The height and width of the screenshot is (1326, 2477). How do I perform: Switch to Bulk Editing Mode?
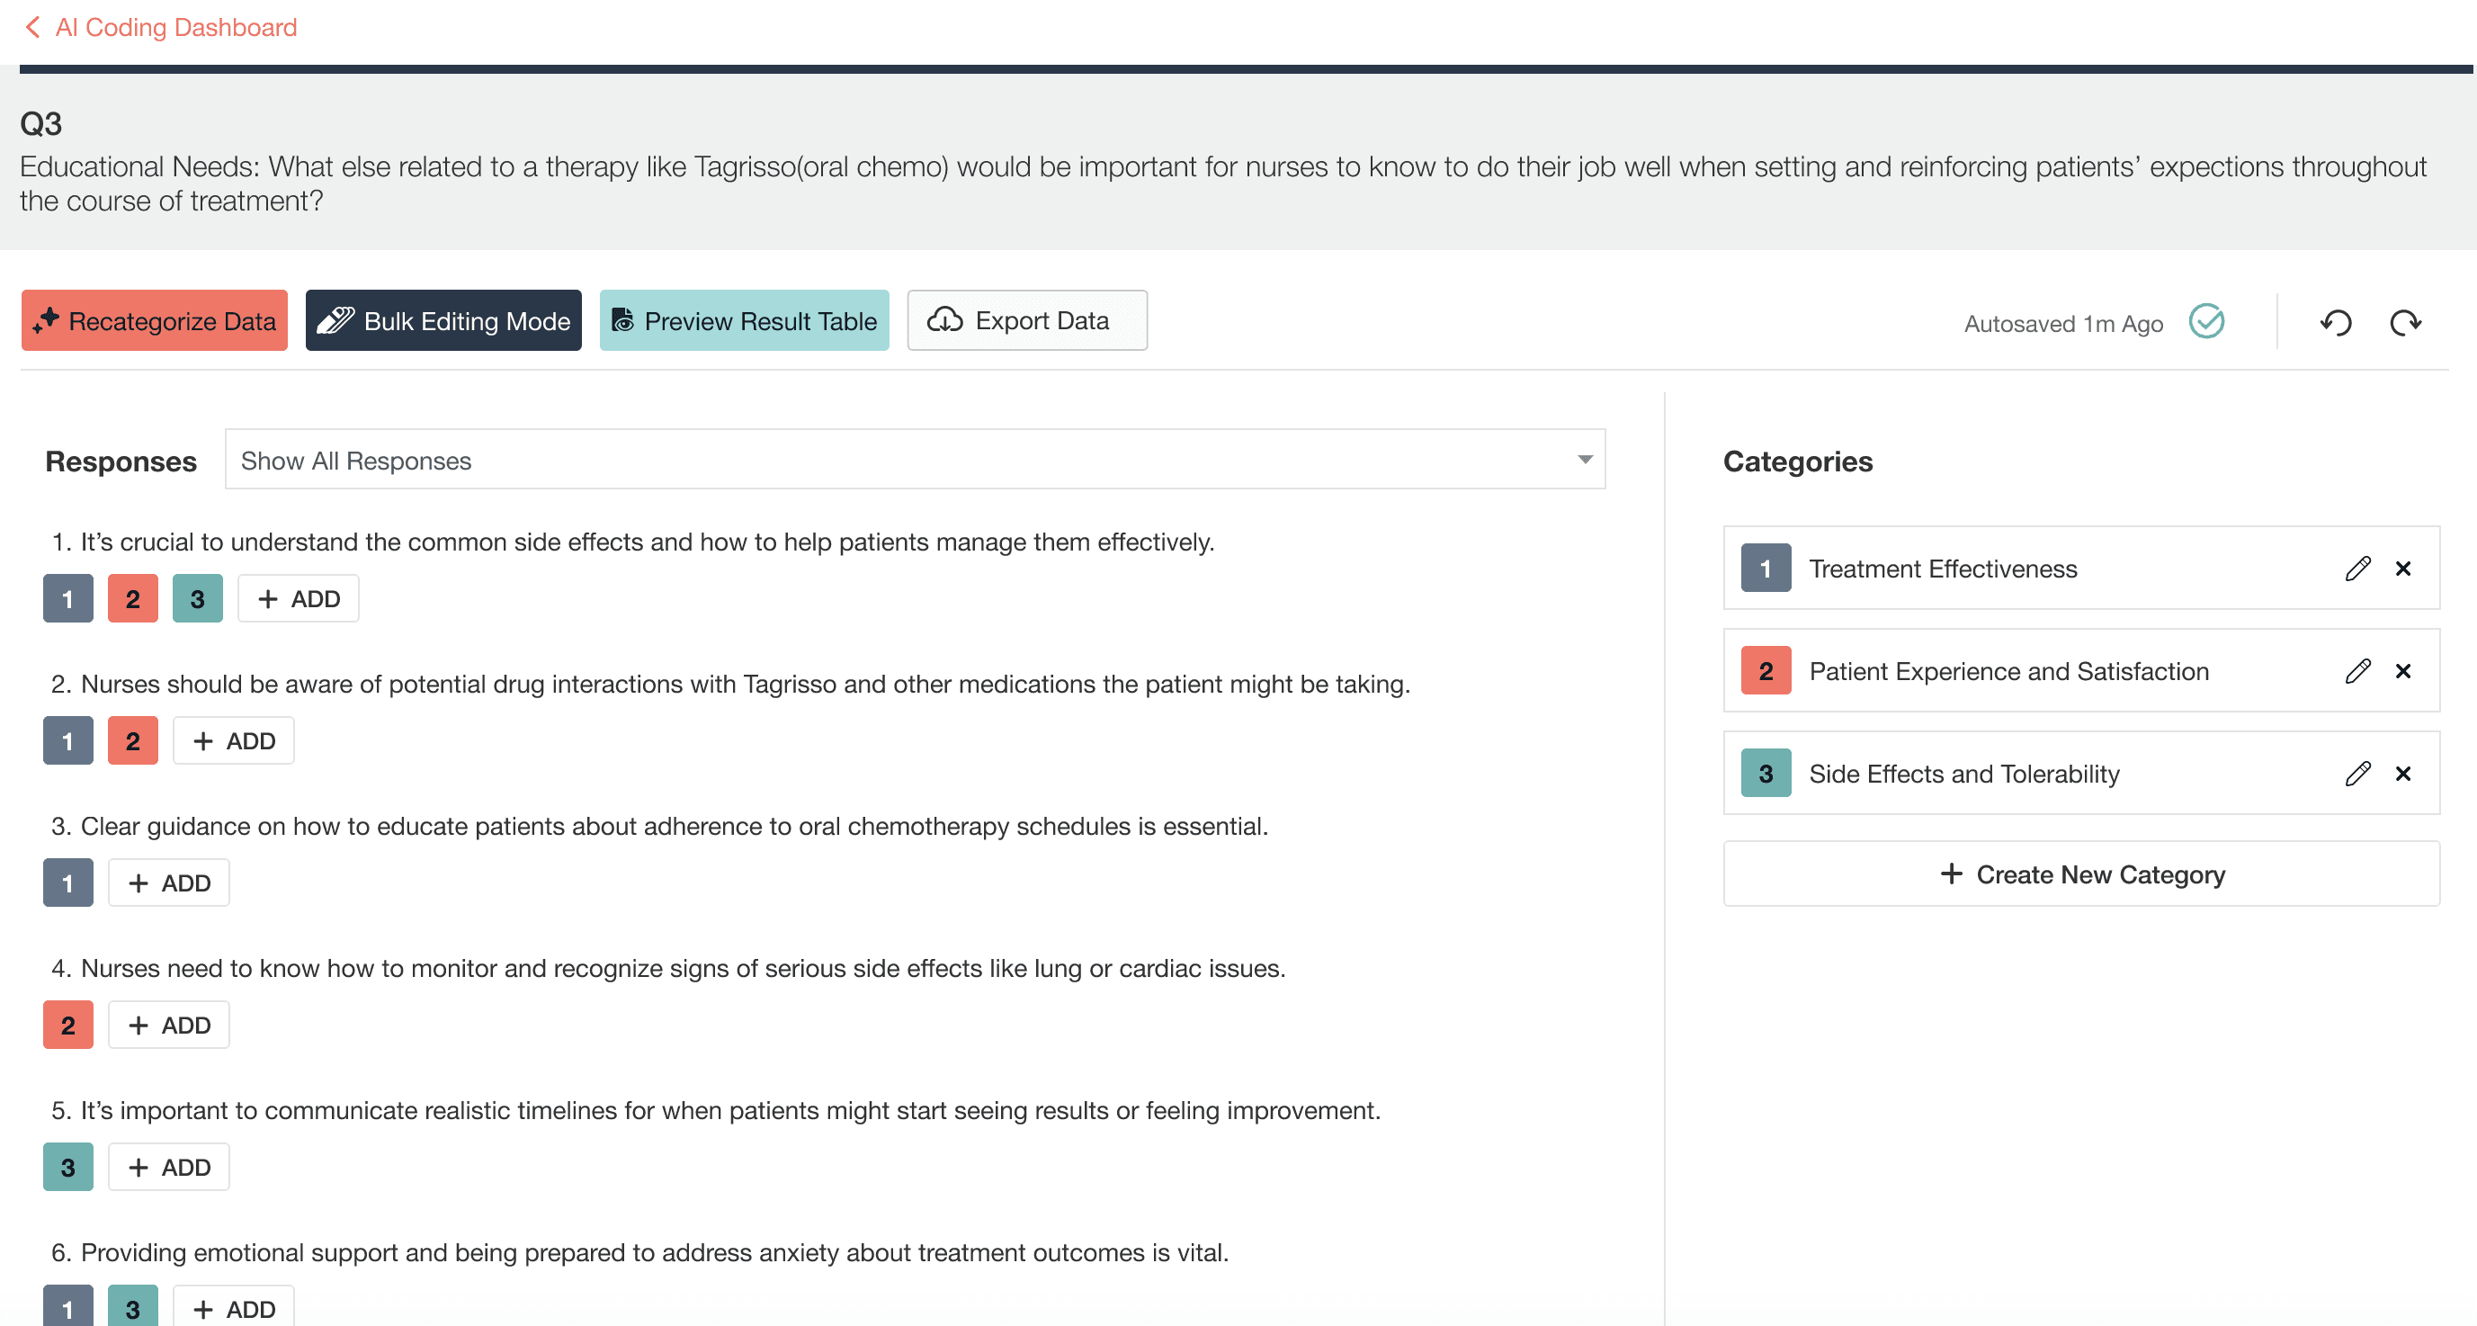coord(443,320)
